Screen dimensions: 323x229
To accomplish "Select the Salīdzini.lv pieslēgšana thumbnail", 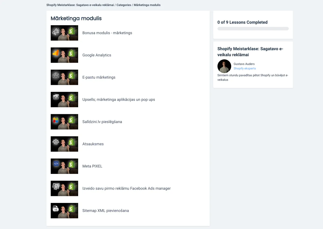I will coord(64,122).
